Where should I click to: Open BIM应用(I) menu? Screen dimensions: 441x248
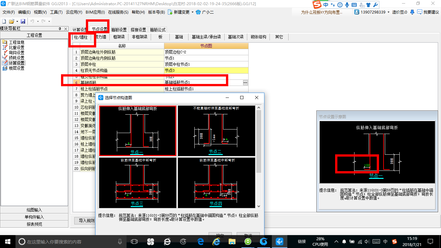click(x=95, y=12)
